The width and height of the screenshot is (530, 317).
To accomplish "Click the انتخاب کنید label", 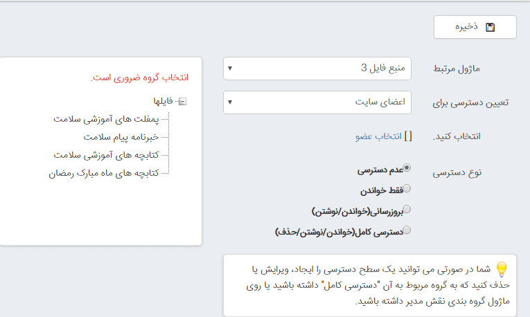I will click(x=470, y=136).
